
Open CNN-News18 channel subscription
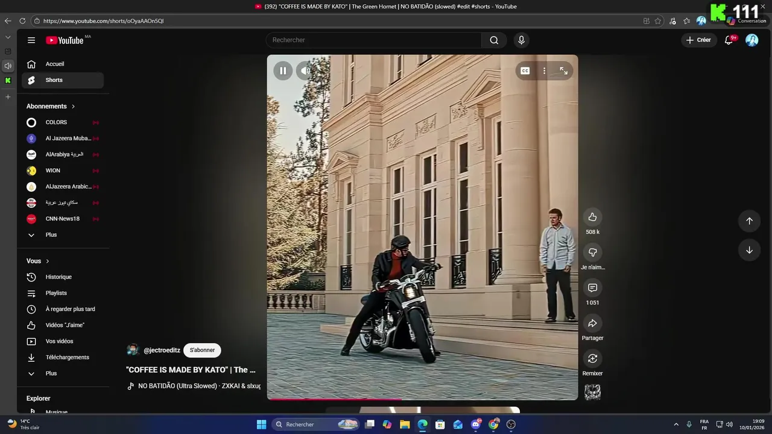(x=63, y=219)
